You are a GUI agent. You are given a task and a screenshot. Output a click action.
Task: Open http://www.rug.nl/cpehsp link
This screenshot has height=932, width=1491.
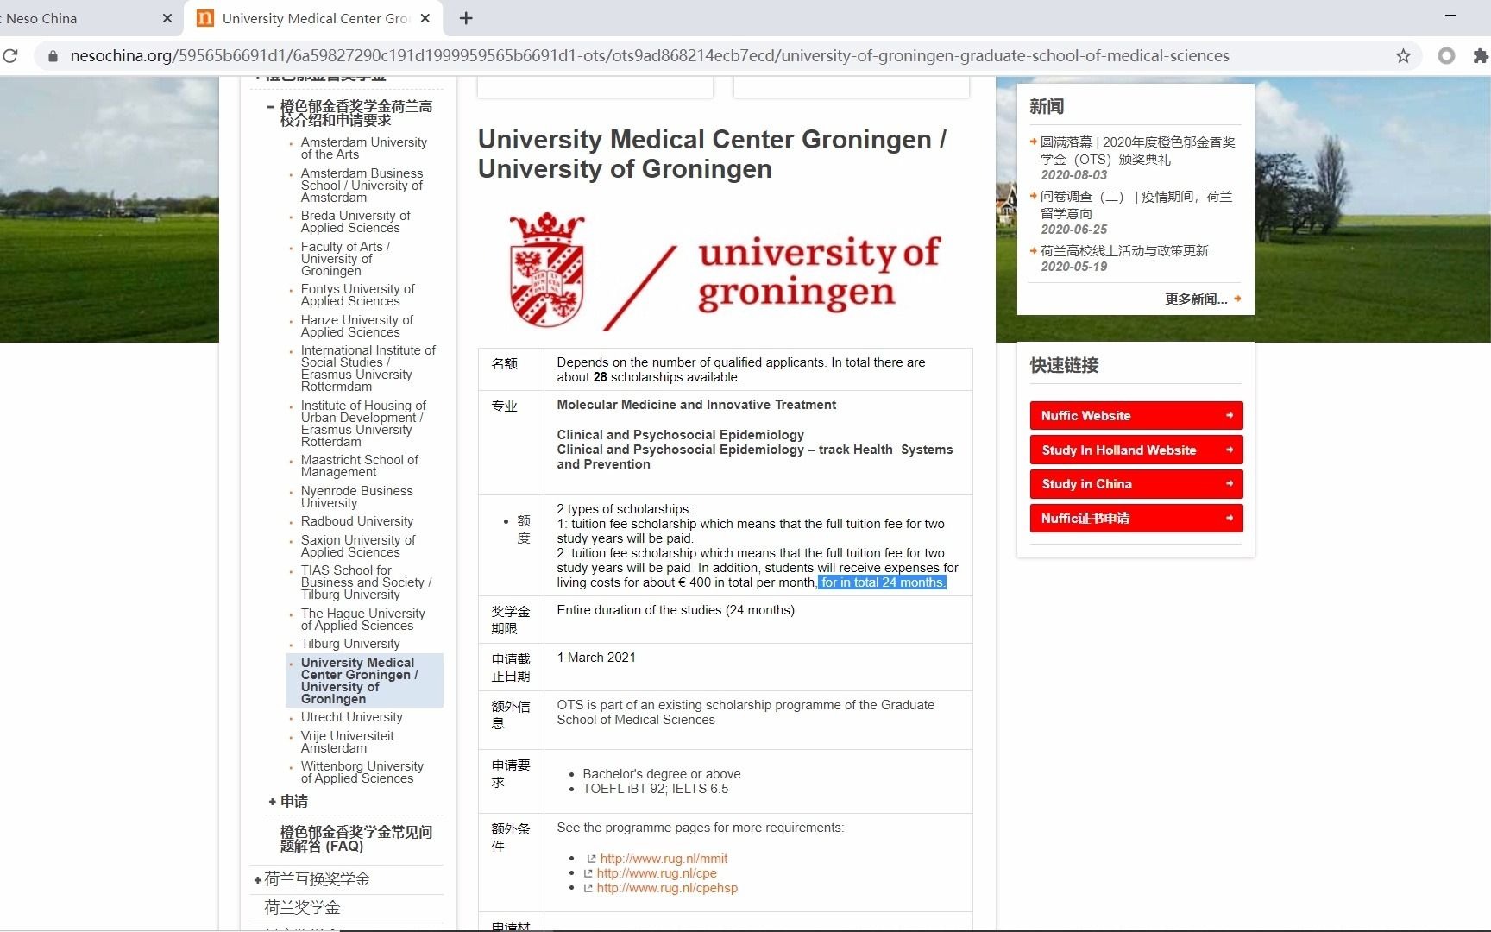tap(667, 888)
